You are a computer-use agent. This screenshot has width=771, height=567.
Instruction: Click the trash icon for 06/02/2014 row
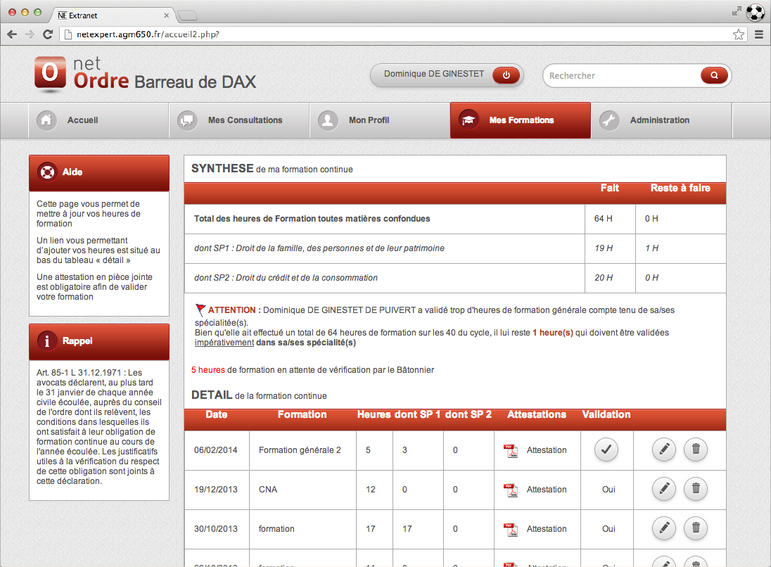(x=696, y=450)
